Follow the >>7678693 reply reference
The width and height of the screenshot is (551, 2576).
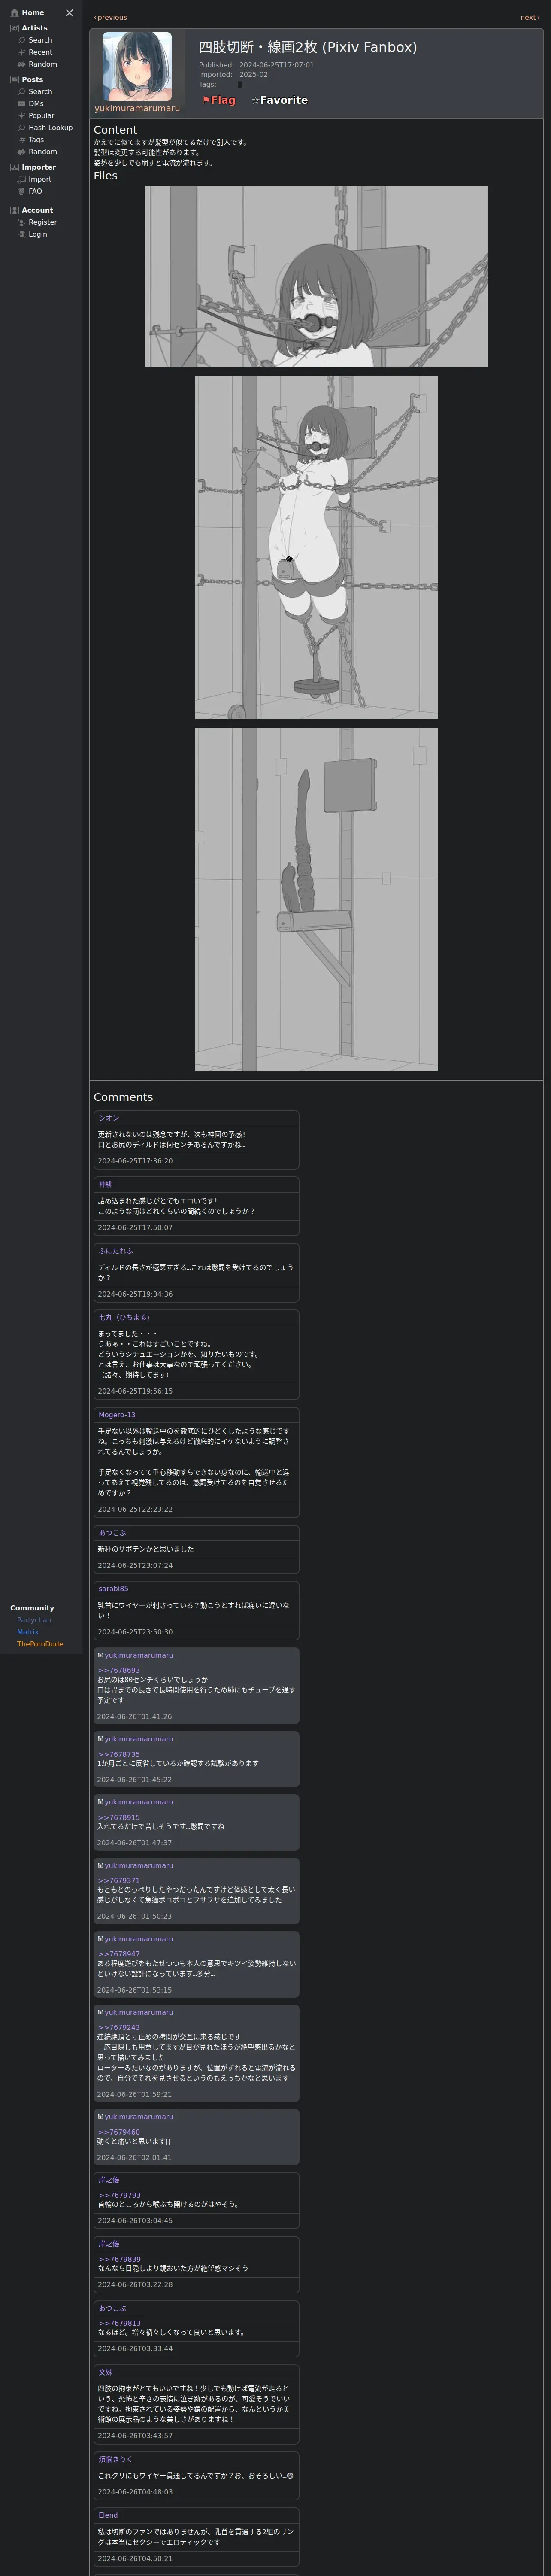(118, 1670)
